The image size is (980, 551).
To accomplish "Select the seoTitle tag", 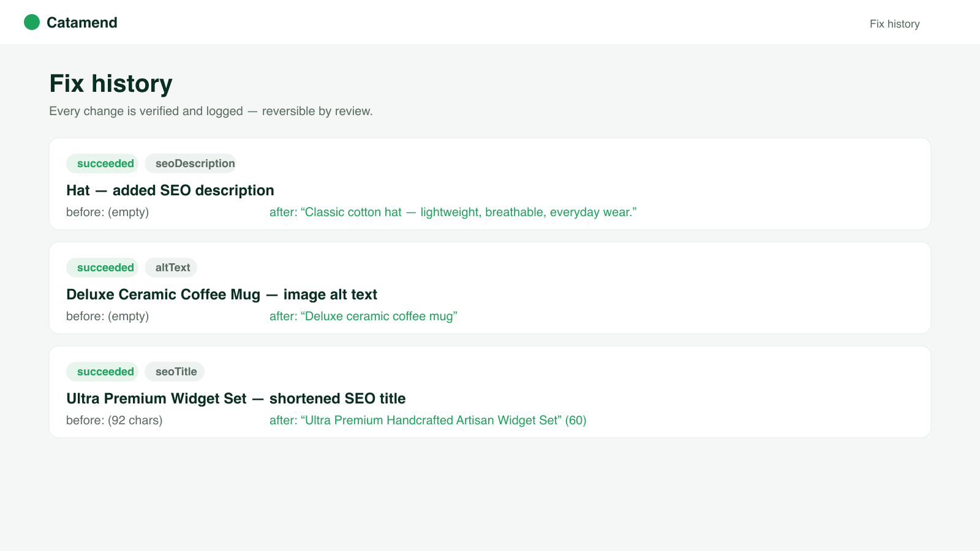I will point(175,372).
